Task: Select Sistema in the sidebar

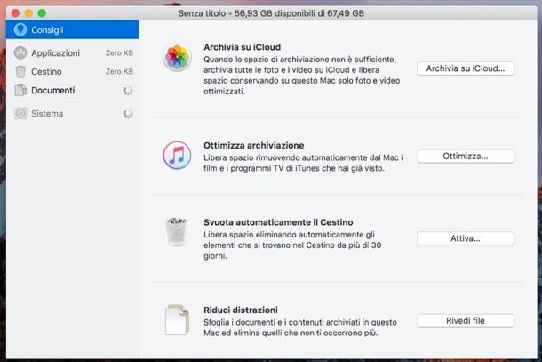Action: pyautogui.click(x=72, y=114)
